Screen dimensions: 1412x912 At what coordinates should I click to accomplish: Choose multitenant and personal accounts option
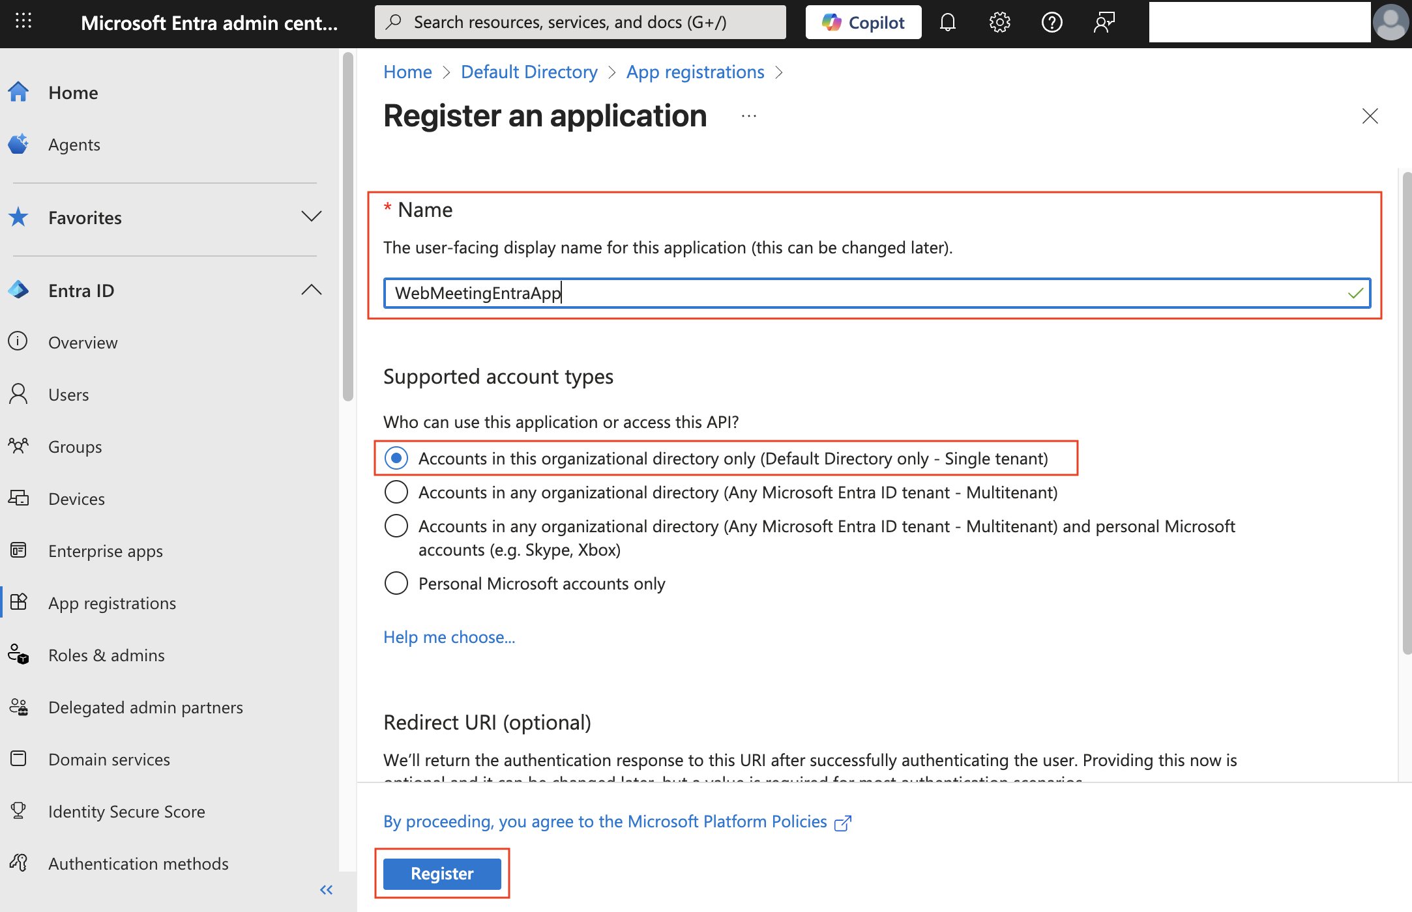(396, 525)
